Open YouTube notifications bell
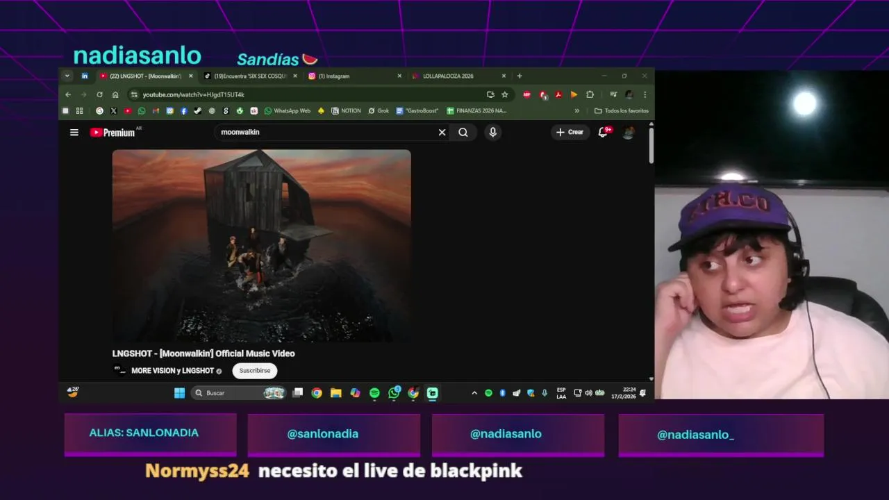The image size is (889, 500). (x=604, y=132)
